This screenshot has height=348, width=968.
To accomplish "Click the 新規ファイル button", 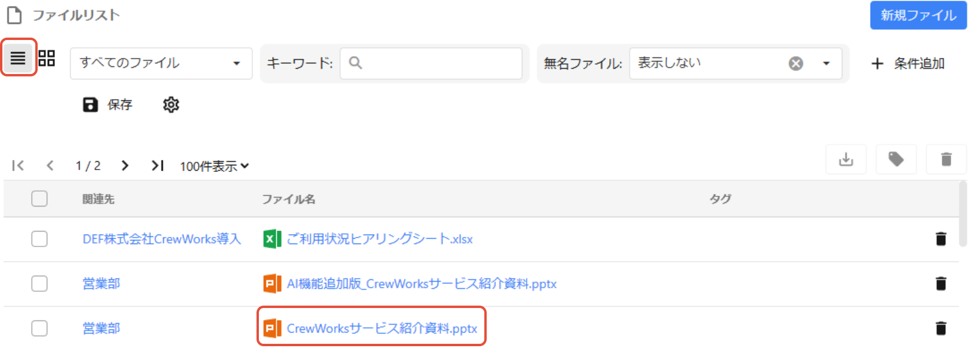I will pos(918,15).
